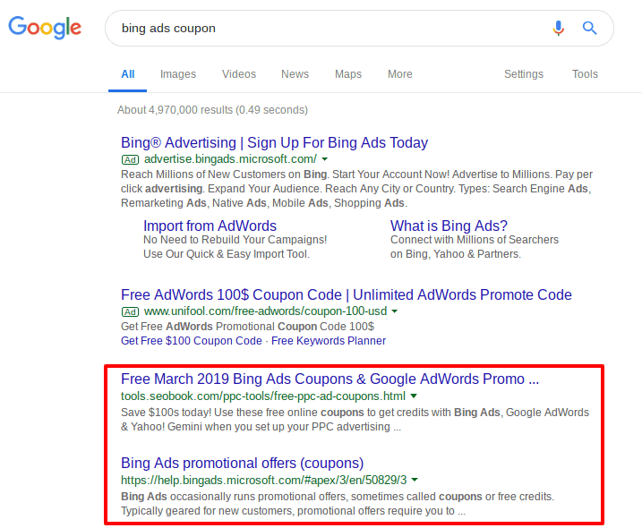The height and width of the screenshot is (528, 642).
Task: Expand the tools.seobook.com URL dropdown arrow
Action: (x=414, y=396)
